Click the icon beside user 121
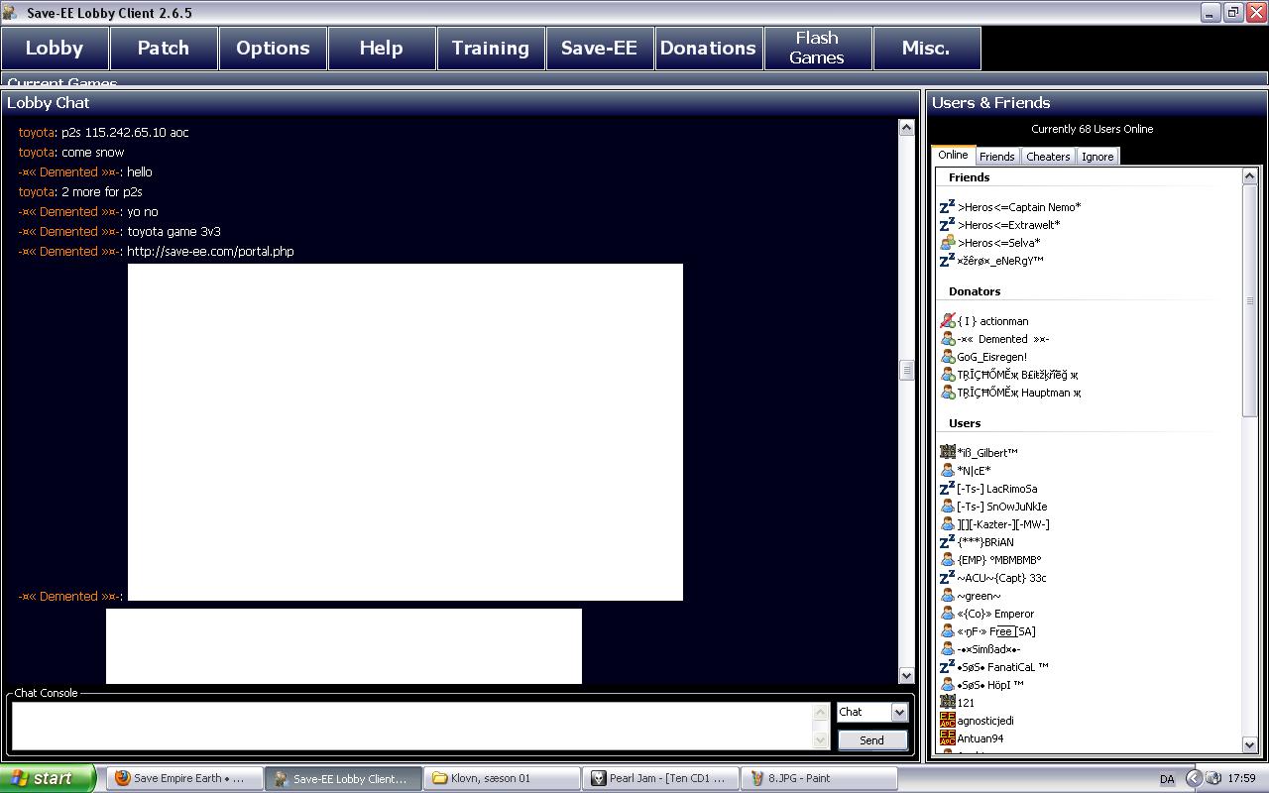Image resolution: width=1269 pixels, height=793 pixels. [947, 703]
